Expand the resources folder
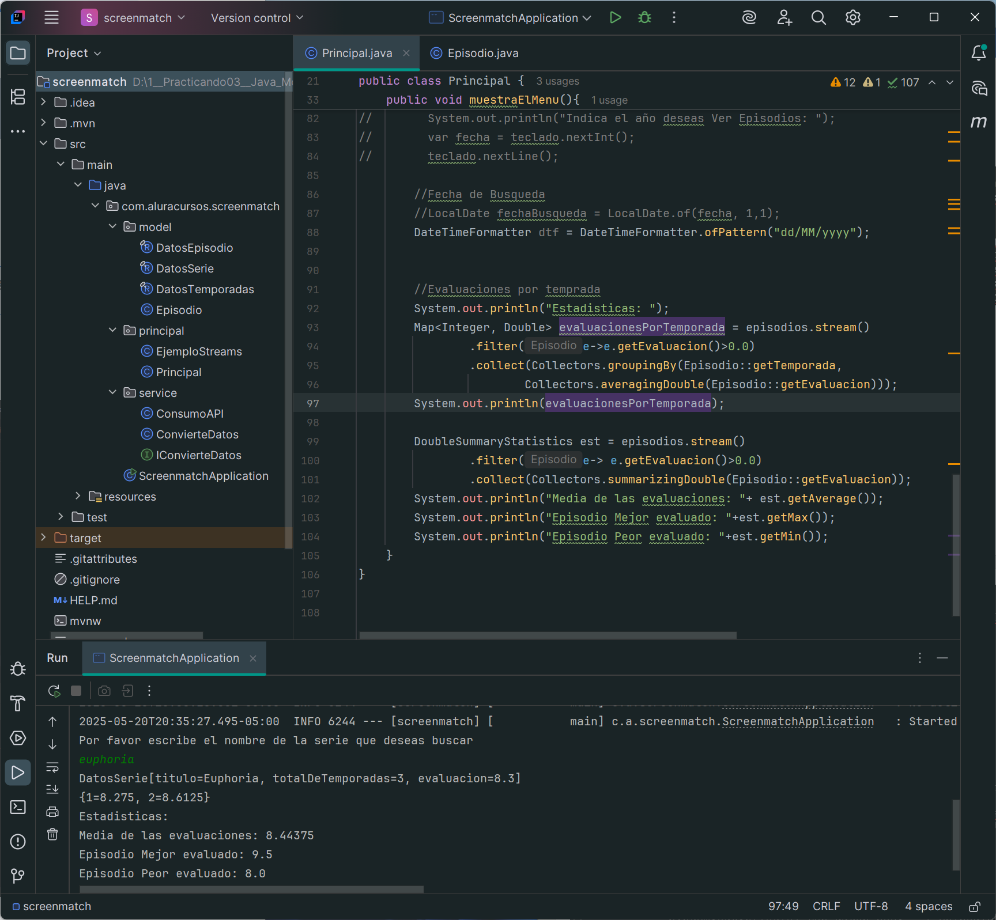 point(78,496)
